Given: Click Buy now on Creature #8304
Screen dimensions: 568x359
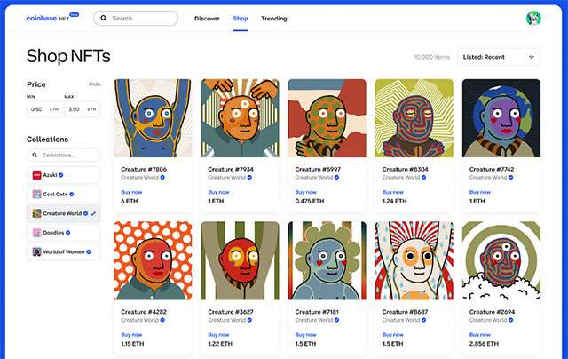Looking at the screenshot, I should [390, 191].
